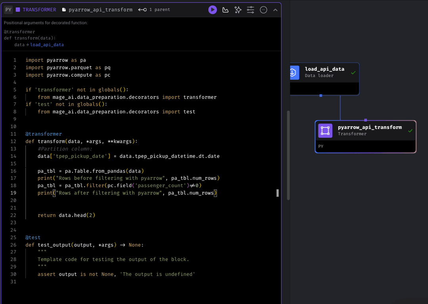Click the "if 'transformer' not in globals():" line
Image resolution: width=428 pixels, height=304 pixels.
(77, 90)
